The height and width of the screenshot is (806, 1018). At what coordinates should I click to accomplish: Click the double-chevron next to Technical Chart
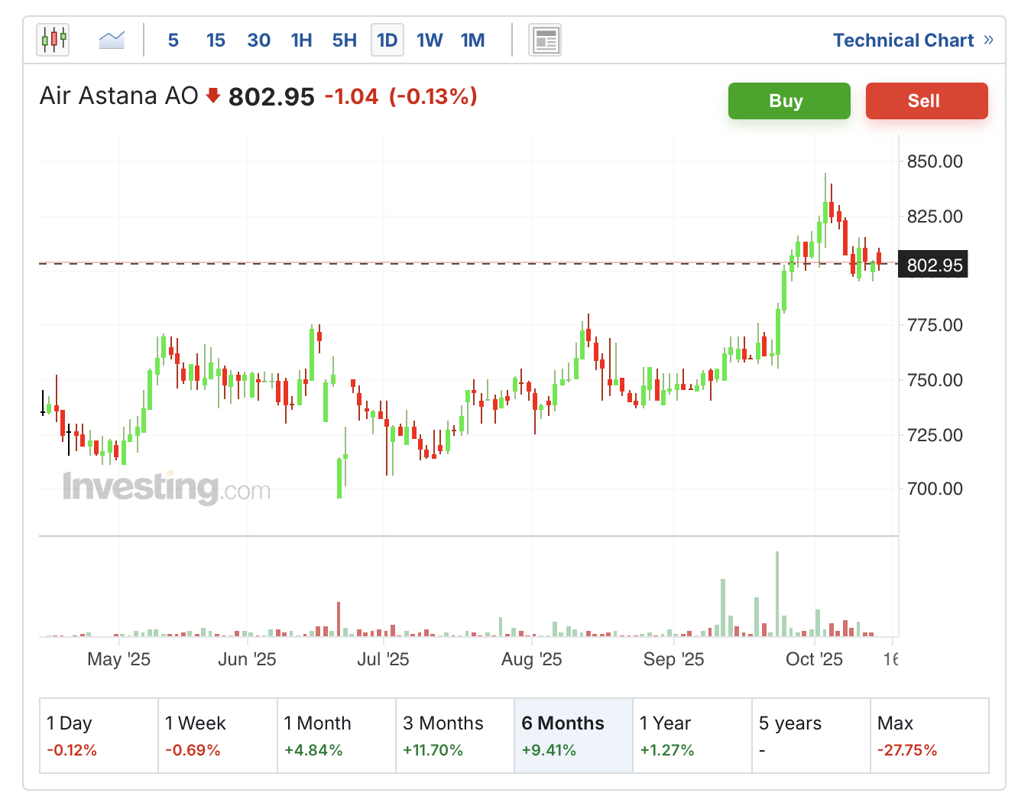[989, 40]
